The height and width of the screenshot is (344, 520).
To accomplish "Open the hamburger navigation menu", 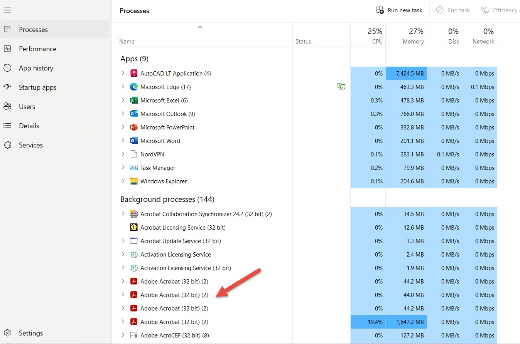I will pos(7,10).
